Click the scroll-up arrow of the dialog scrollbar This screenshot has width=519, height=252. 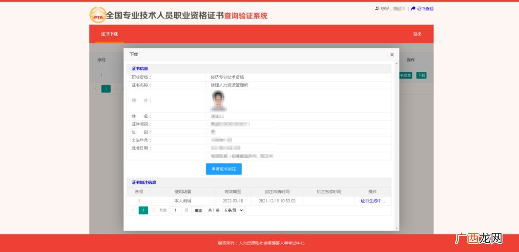[x=397, y=63]
